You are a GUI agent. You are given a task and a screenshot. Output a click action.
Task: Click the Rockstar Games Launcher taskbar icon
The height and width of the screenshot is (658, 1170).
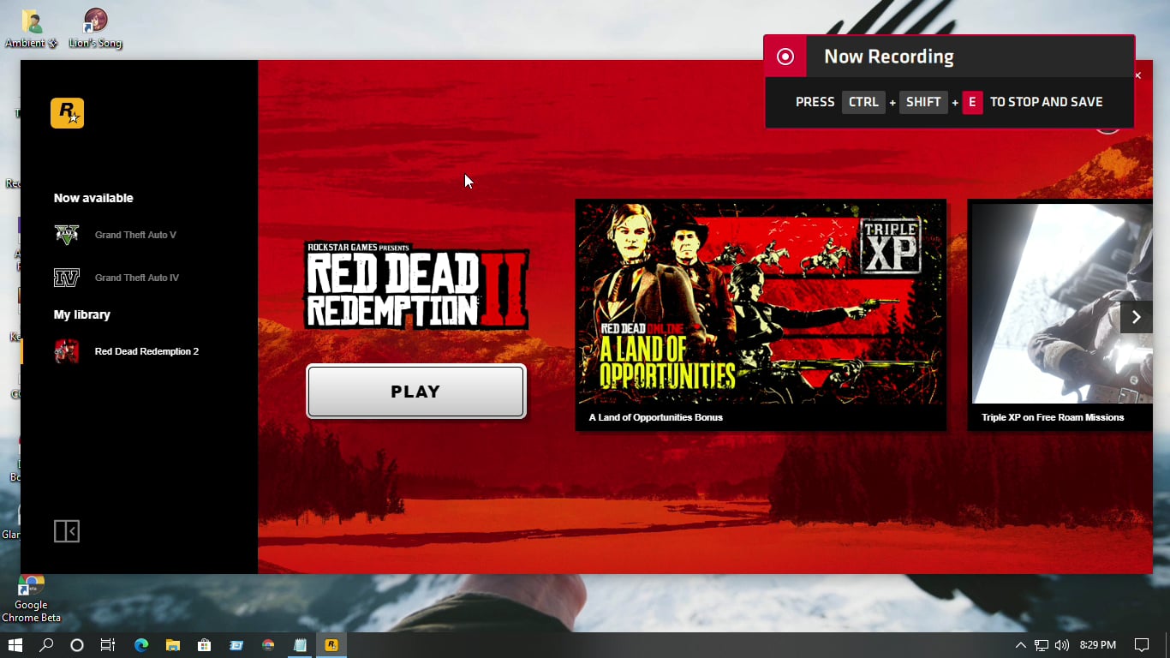point(331,645)
